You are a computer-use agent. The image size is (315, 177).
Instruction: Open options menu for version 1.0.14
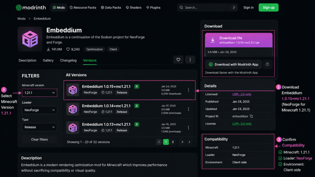[x=189, y=109]
